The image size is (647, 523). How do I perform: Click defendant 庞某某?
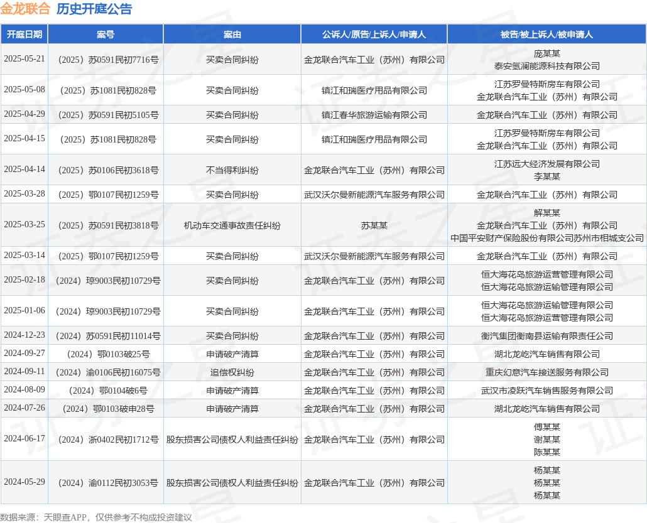coord(546,53)
